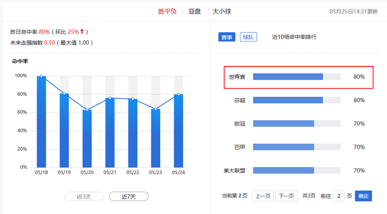Click the 昨日命中率 80% text
This screenshot has width=387, height=214.
coord(30,32)
